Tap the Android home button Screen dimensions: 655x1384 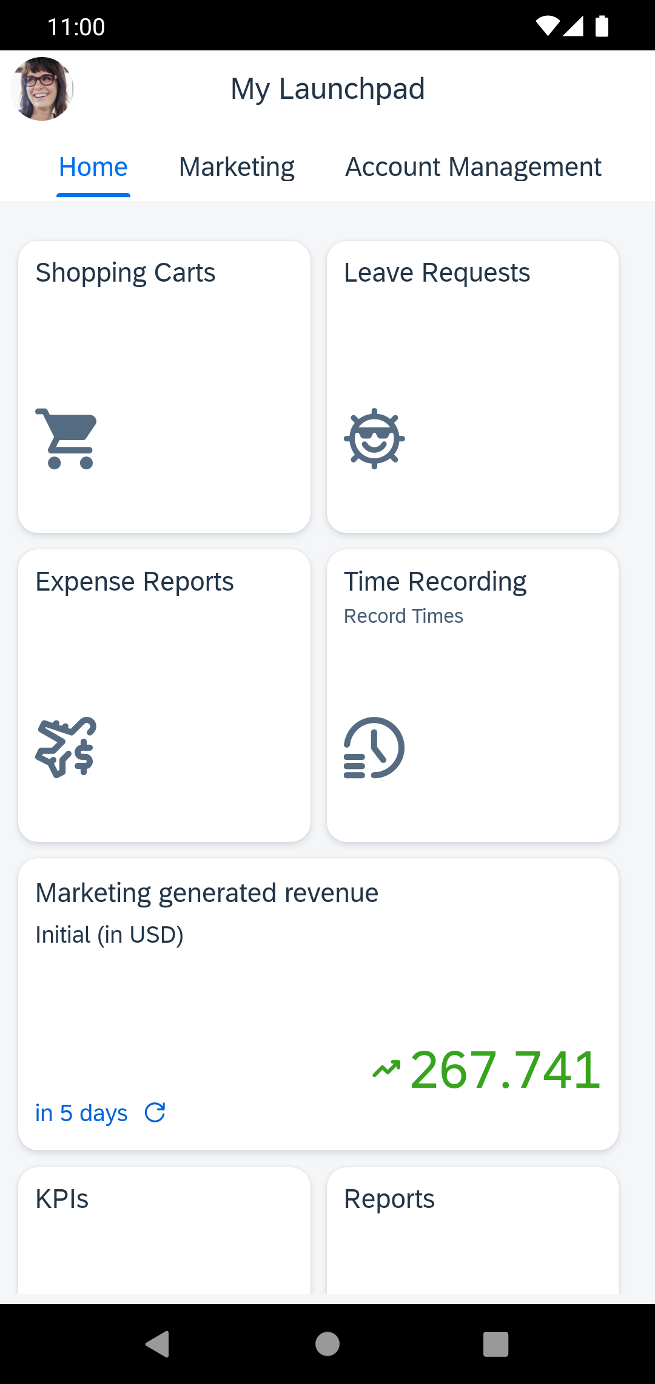[327, 1344]
